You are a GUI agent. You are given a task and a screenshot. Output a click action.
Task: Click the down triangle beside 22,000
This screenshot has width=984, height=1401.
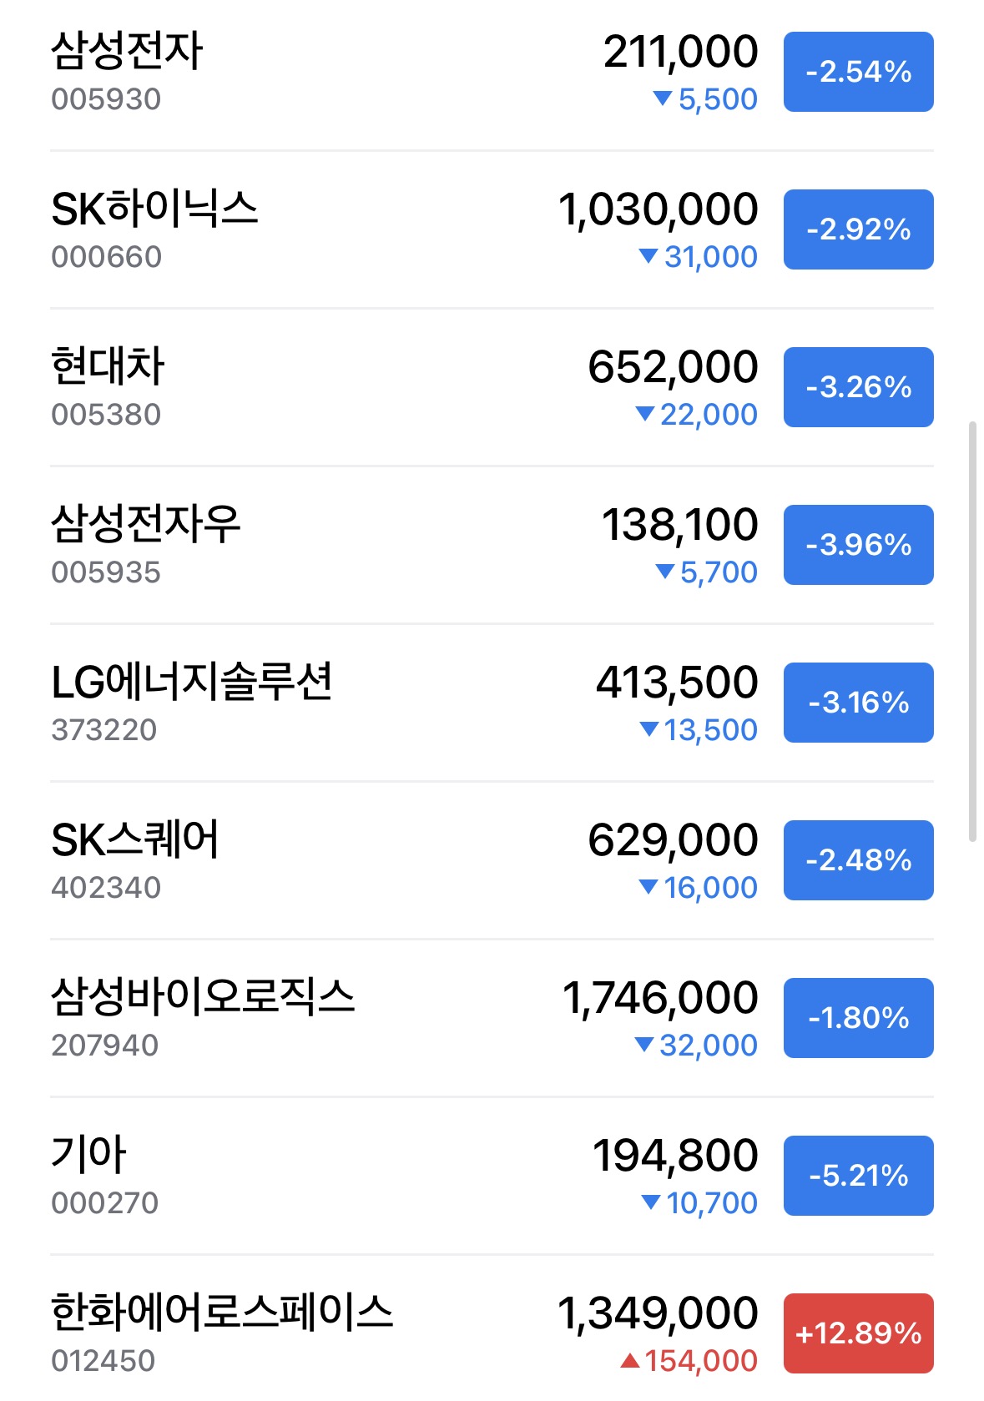645,413
